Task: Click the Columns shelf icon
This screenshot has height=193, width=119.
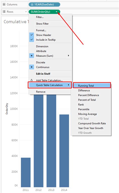Action: [4, 5]
